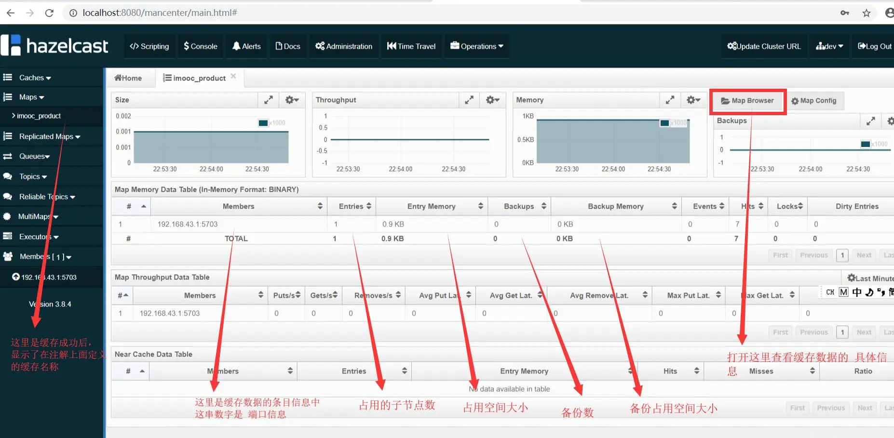Click Update Cluster URL button
The height and width of the screenshot is (438, 894).
(764, 46)
